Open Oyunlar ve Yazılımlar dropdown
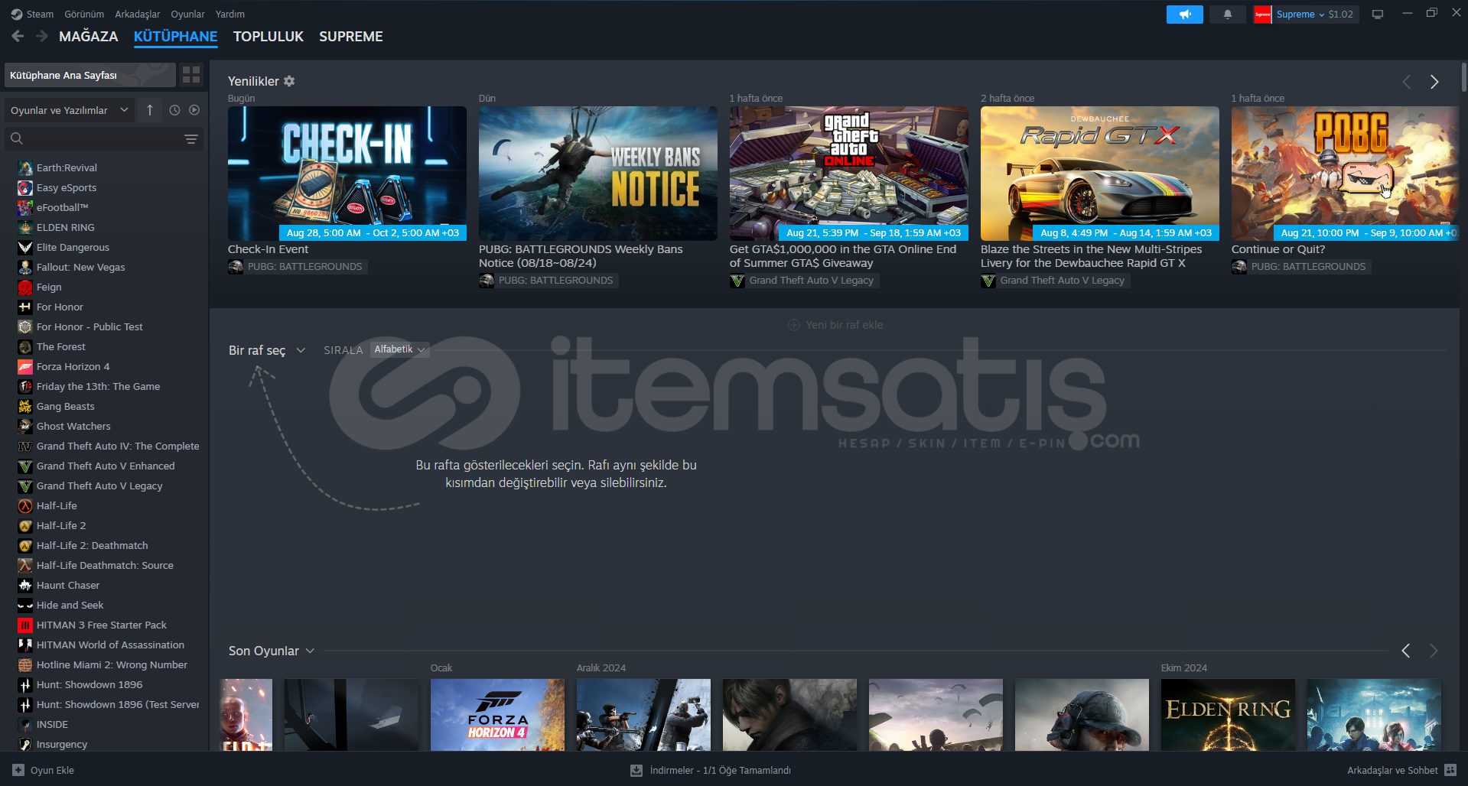The image size is (1468, 786). tap(70, 110)
